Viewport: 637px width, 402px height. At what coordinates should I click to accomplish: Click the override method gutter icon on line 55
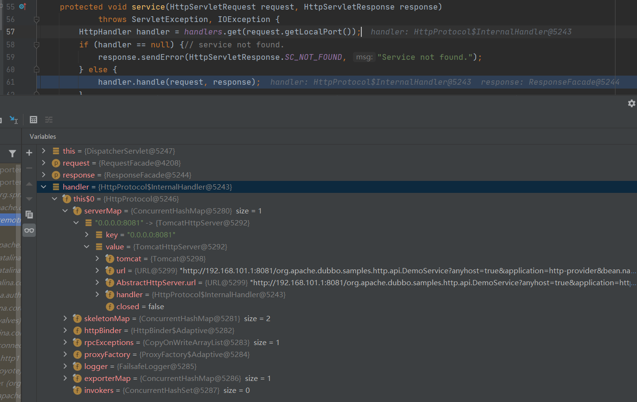point(22,7)
